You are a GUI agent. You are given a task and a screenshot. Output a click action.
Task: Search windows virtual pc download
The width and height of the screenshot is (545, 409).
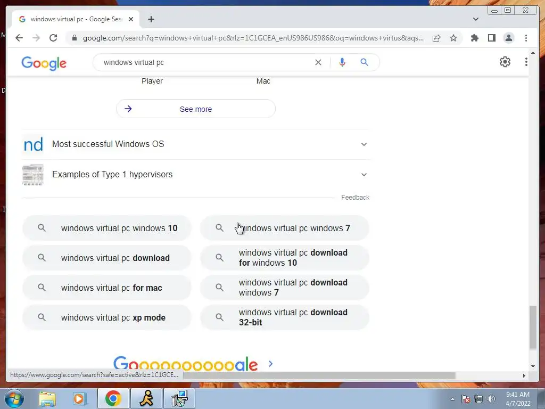point(107,258)
